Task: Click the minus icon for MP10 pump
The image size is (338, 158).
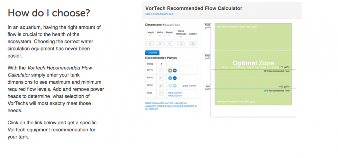Action: 174,70
